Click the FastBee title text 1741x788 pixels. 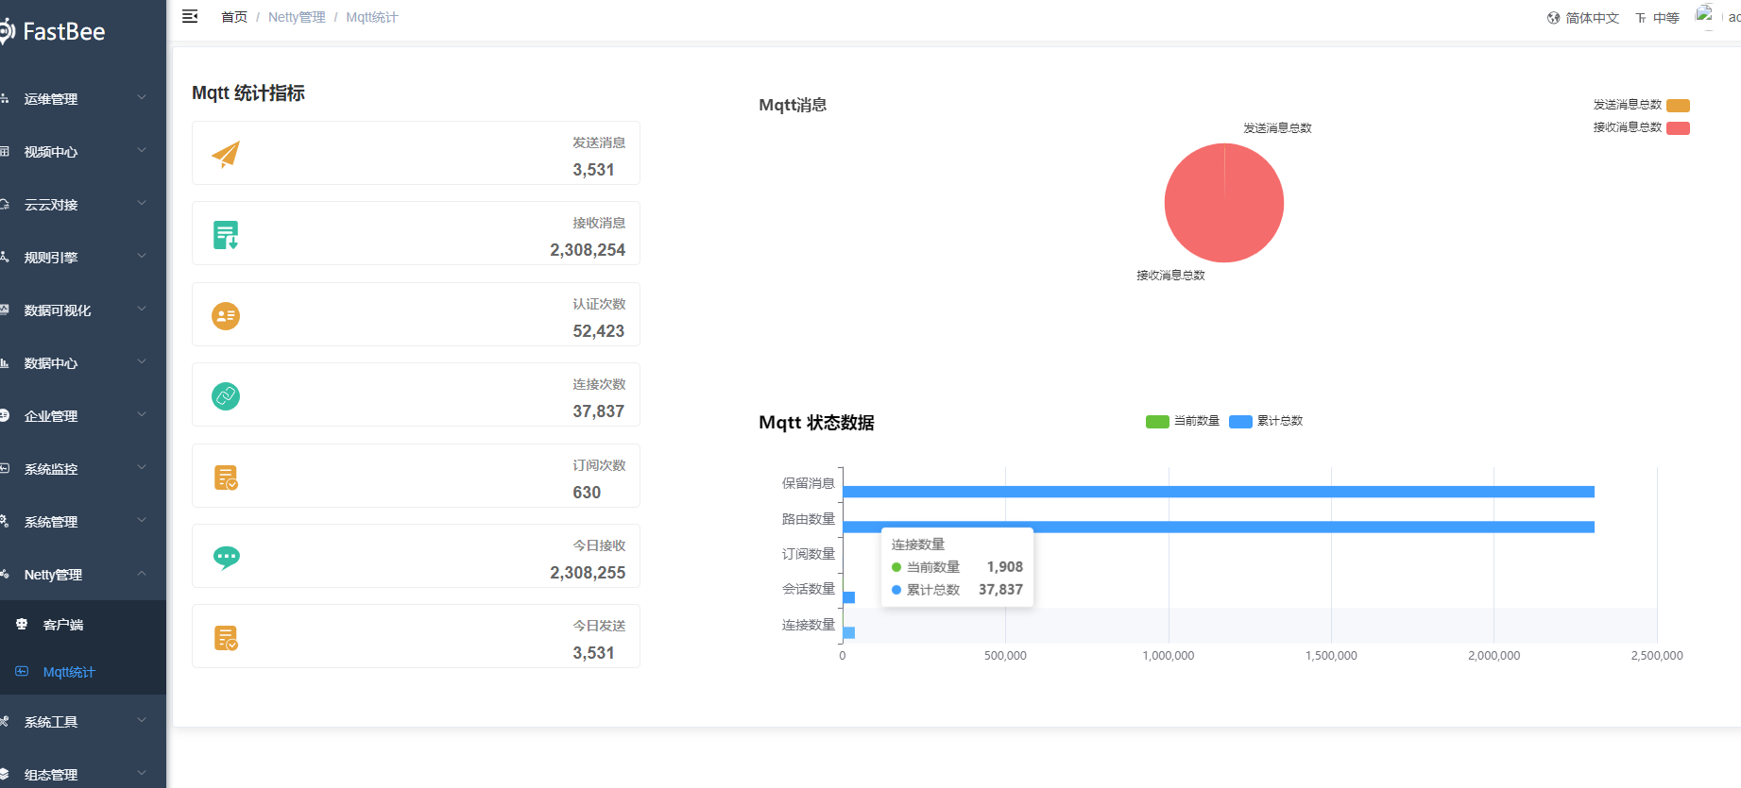(x=64, y=31)
